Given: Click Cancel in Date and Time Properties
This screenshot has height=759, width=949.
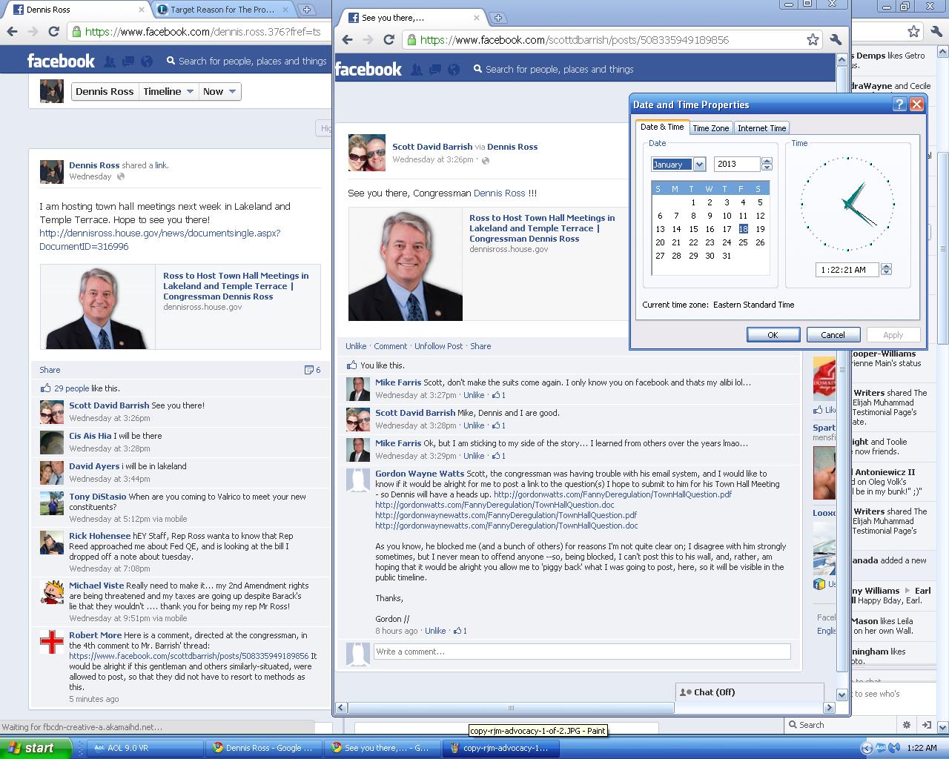Looking at the screenshot, I should pyautogui.click(x=833, y=335).
